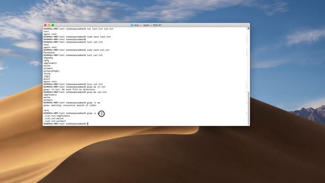The height and width of the screenshot is (183, 325).
Task: Click the split pane icon in Terminal
Action: pyautogui.click(x=248, y=28)
